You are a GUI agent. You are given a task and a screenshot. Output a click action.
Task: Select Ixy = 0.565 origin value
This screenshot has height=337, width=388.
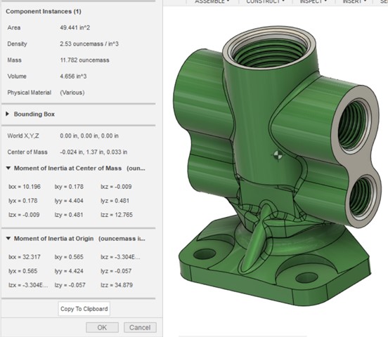(x=69, y=257)
